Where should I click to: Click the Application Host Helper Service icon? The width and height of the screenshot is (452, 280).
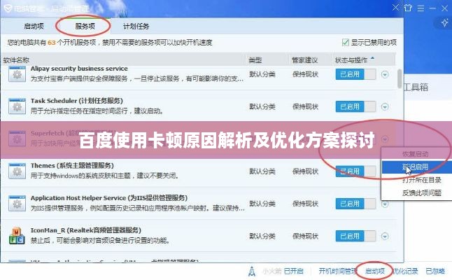[17, 204]
